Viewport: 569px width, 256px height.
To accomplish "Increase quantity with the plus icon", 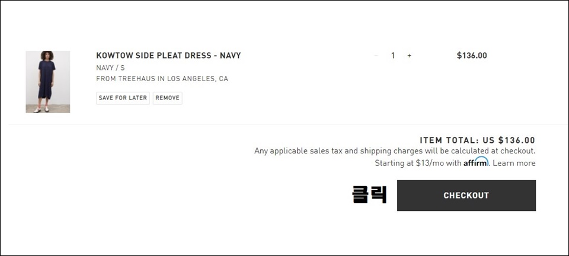I will pos(410,56).
